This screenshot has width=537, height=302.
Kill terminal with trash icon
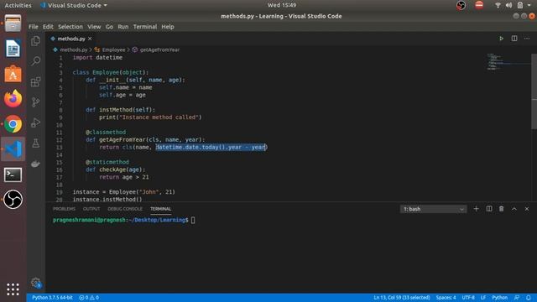click(x=502, y=209)
